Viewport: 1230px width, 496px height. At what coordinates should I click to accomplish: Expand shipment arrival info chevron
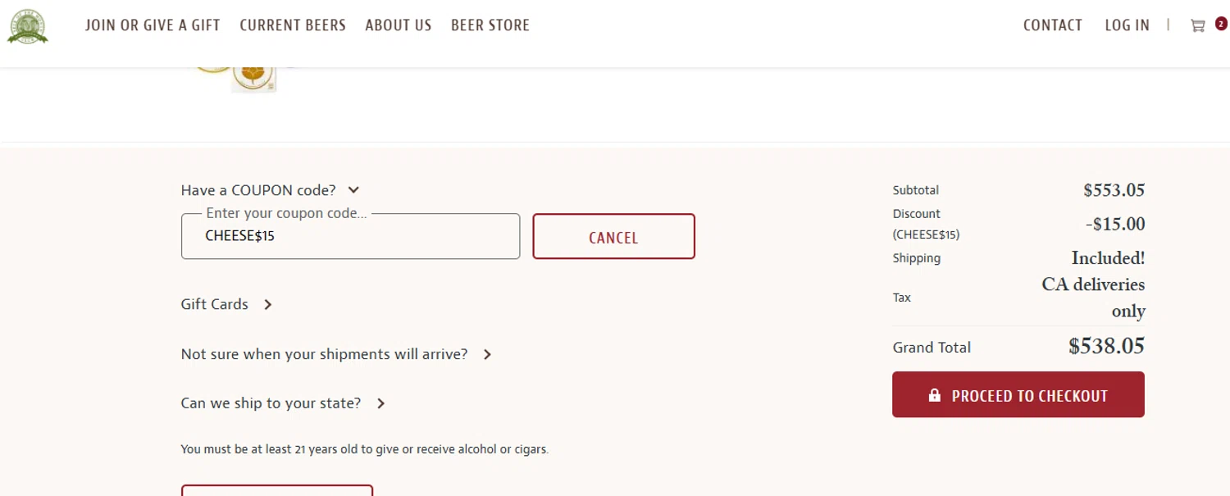pyautogui.click(x=487, y=355)
